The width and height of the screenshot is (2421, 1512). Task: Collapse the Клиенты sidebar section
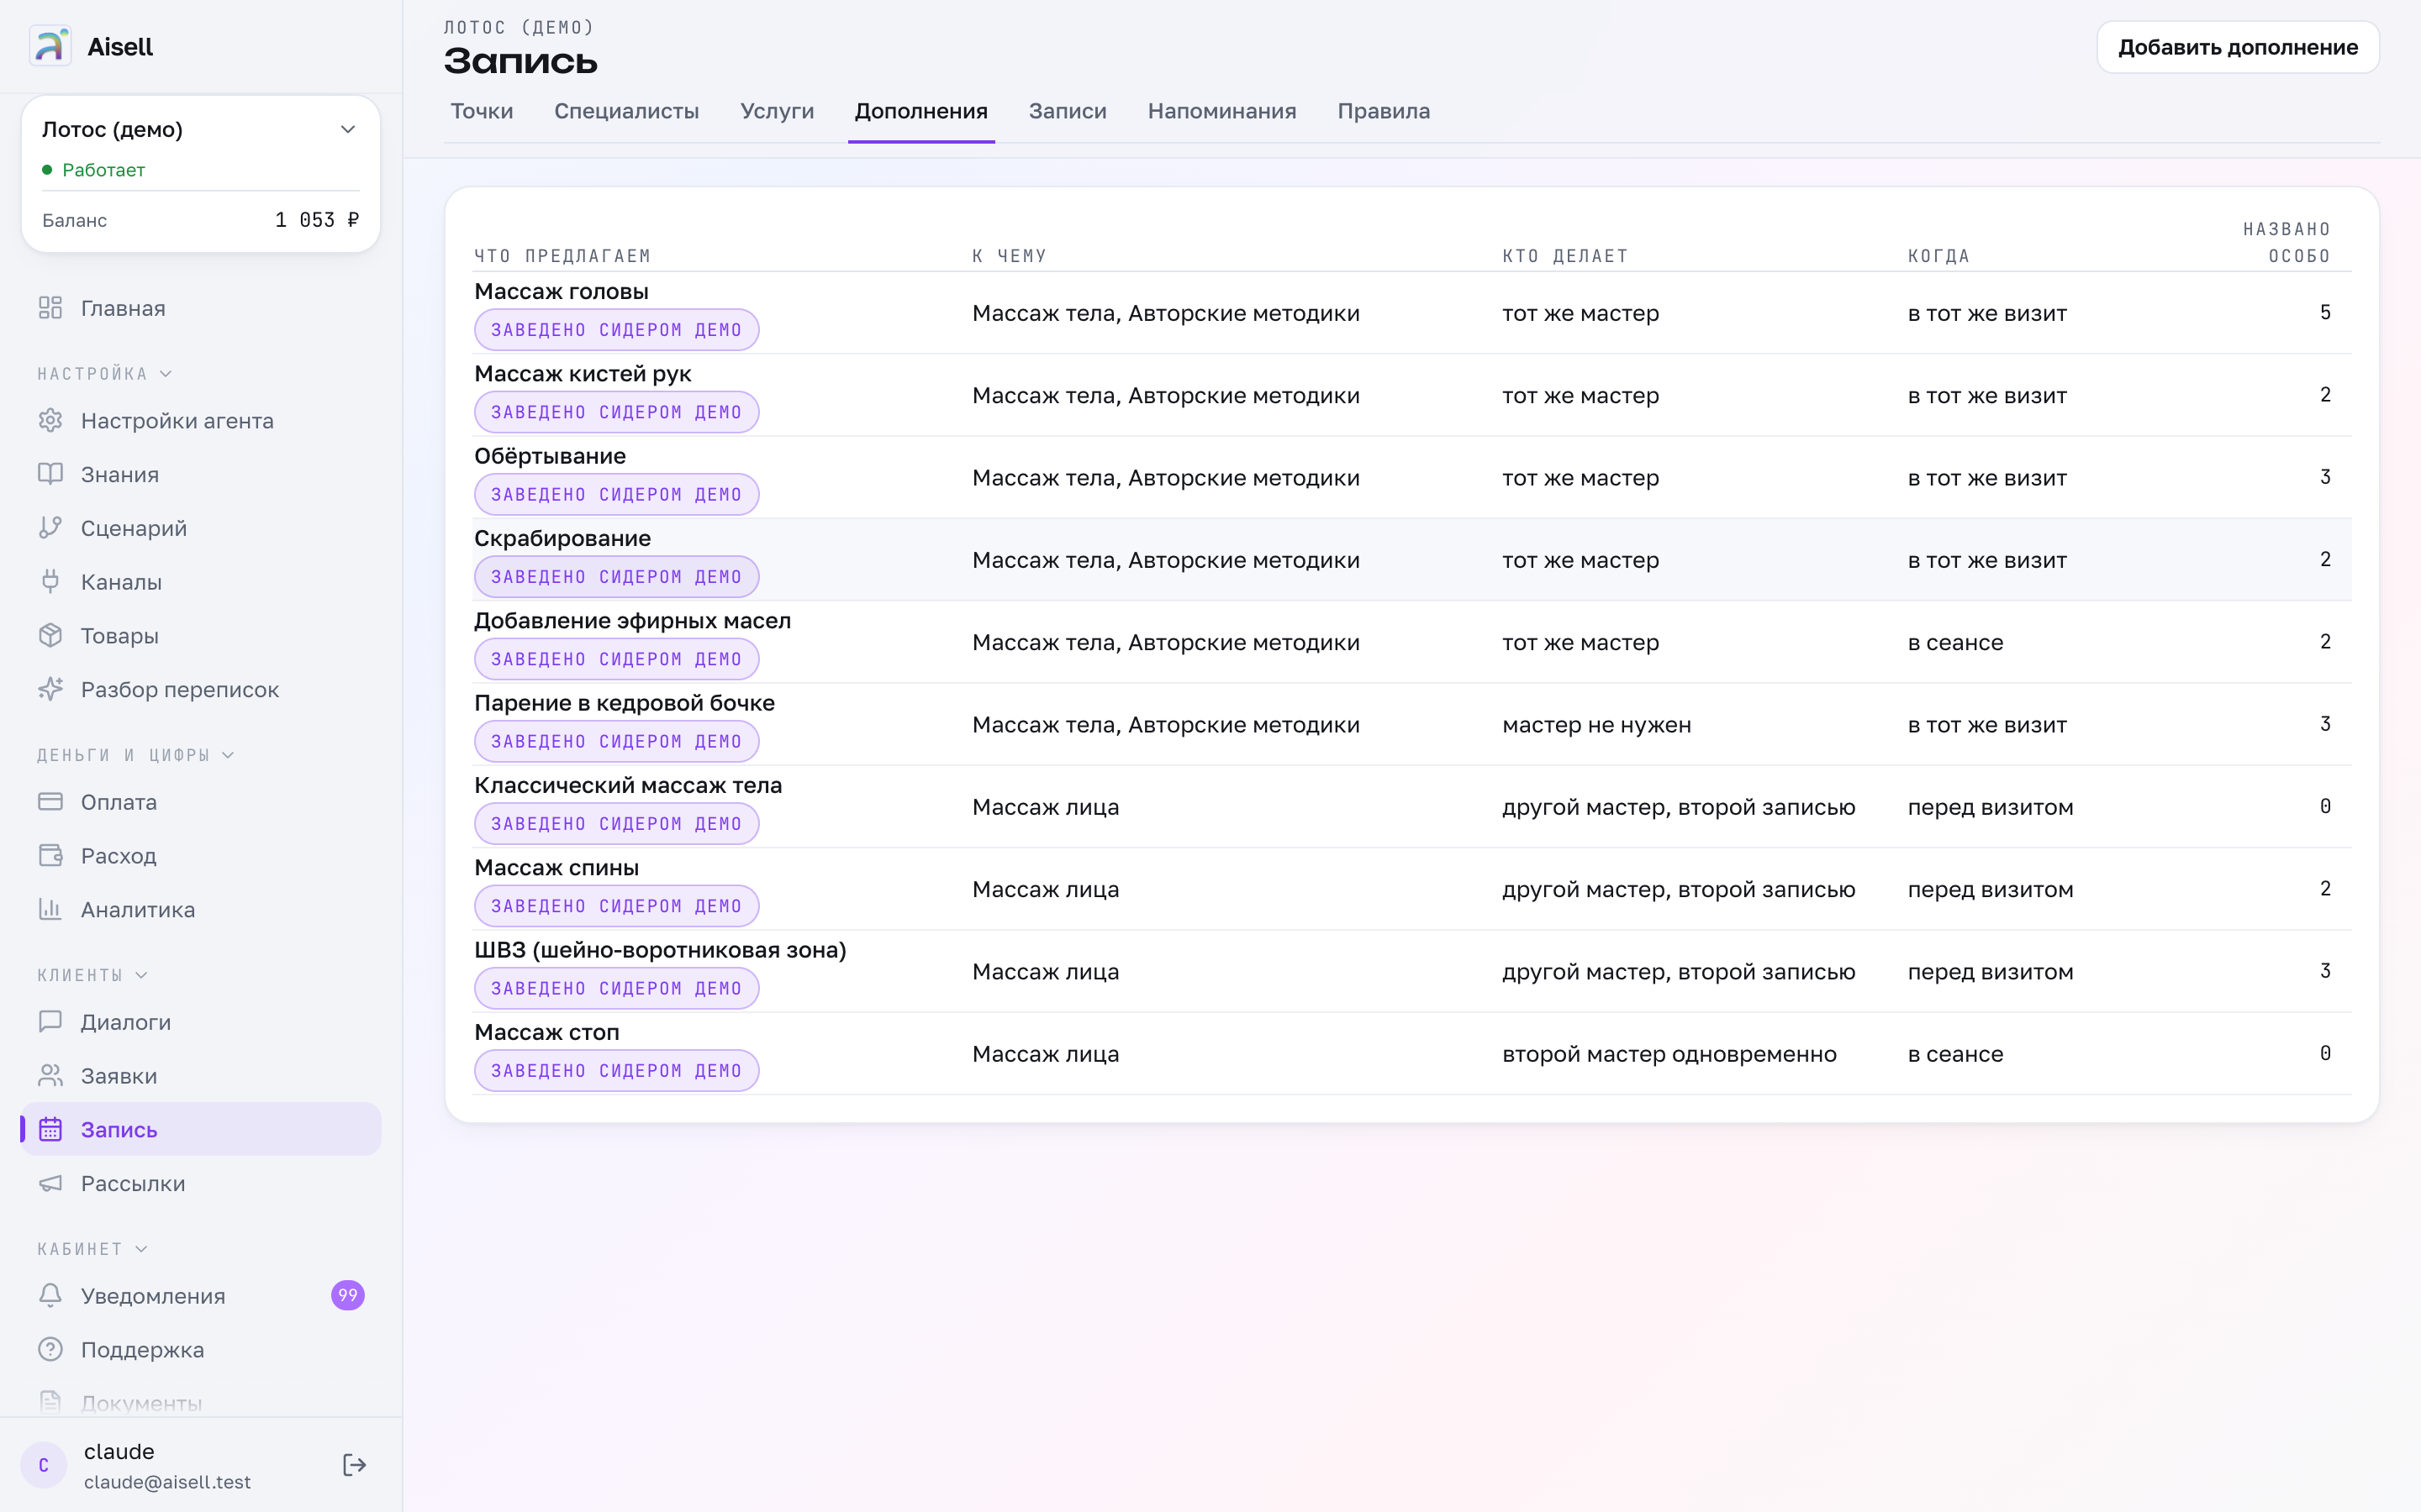(x=93, y=975)
